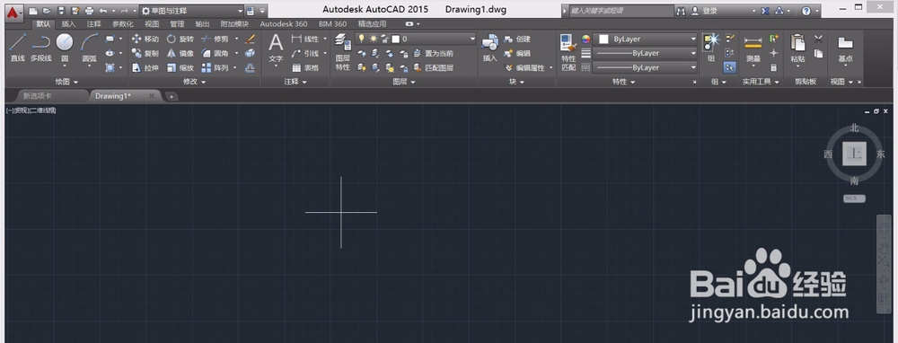Click the 基点 (Base point) icon
Screen dimensions: 898x343
845,48
